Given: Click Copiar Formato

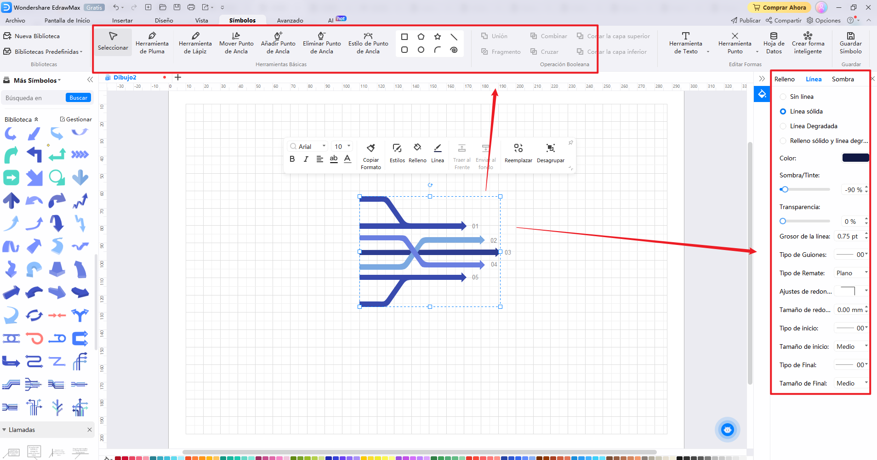Looking at the screenshot, I should pyautogui.click(x=370, y=156).
